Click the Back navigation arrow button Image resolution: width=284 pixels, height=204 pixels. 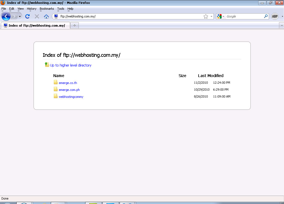(x=6, y=17)
